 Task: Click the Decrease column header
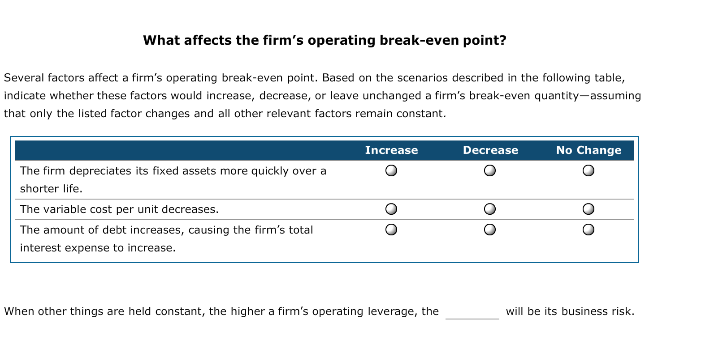point(490,150)
